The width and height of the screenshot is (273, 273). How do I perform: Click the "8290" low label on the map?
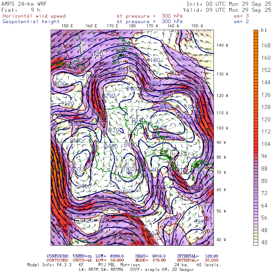coord(109,96)
